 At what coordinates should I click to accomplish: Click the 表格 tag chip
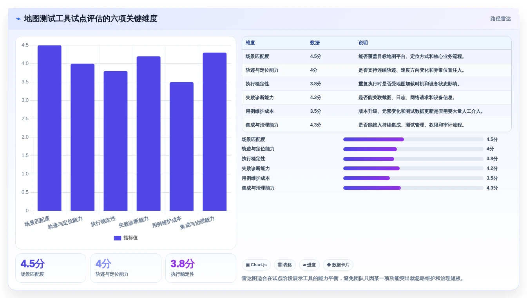[285, 265]
